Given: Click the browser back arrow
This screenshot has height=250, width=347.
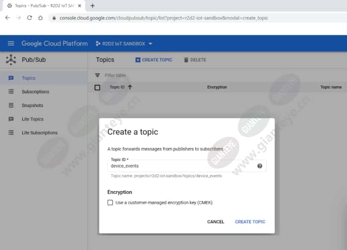Looking at the screenshot, I should pos(8,18).
